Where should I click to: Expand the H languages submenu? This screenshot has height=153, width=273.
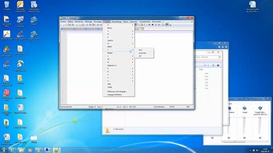(x=119, y=43)
